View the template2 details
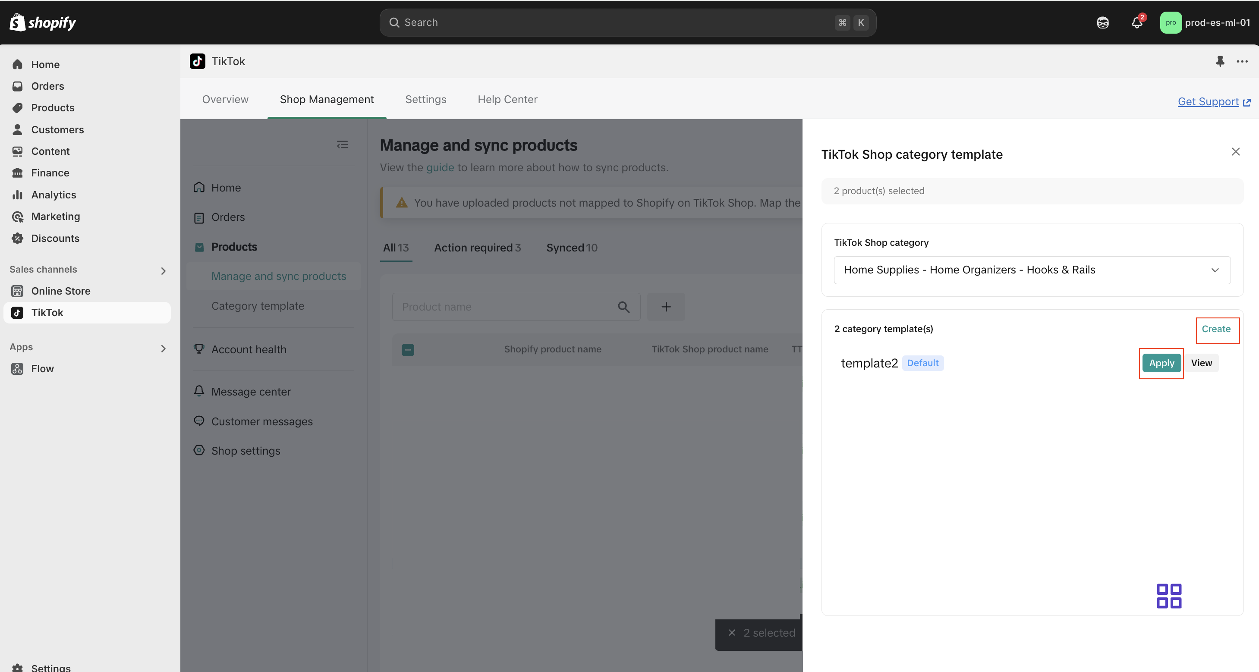The image size is (1259, 672). click(x=1201, y=363)
